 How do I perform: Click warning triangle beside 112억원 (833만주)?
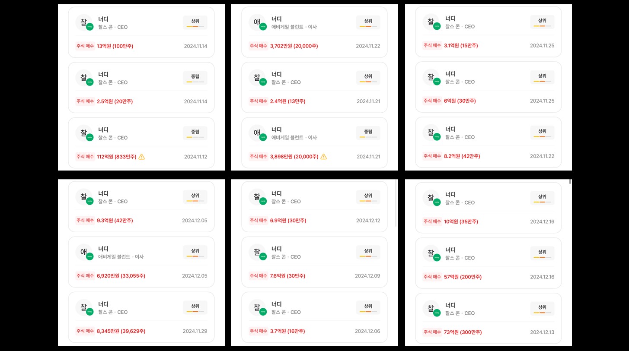(142, 157)
